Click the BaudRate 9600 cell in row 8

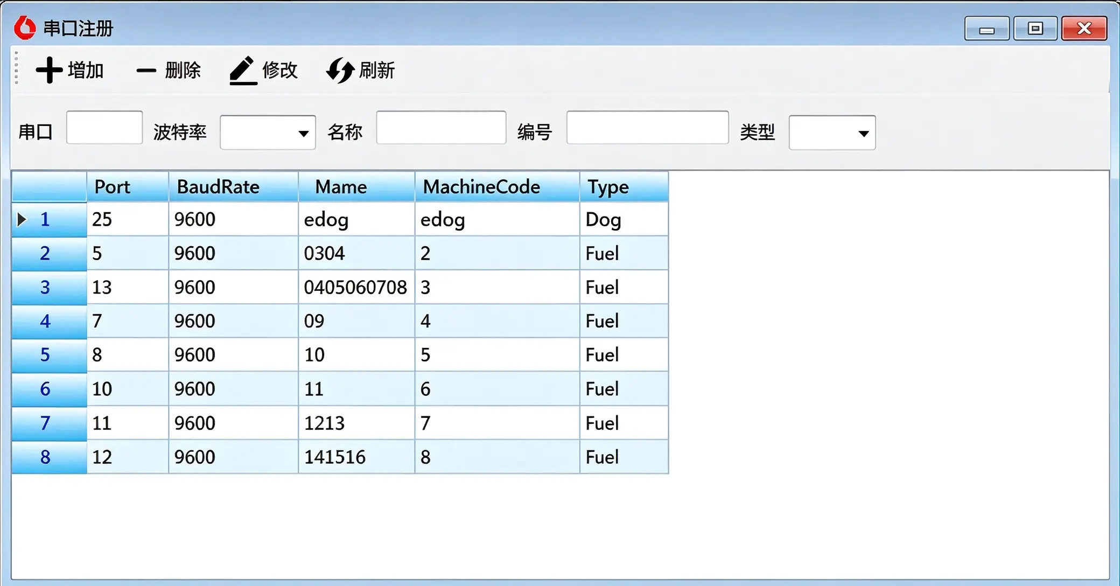[233, 457]
